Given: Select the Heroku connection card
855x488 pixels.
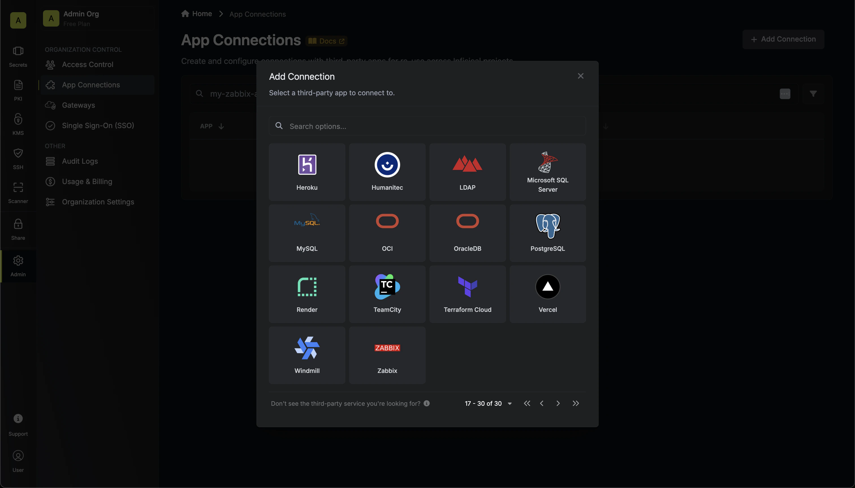Looking at the screenshot, I should point(307,172).
